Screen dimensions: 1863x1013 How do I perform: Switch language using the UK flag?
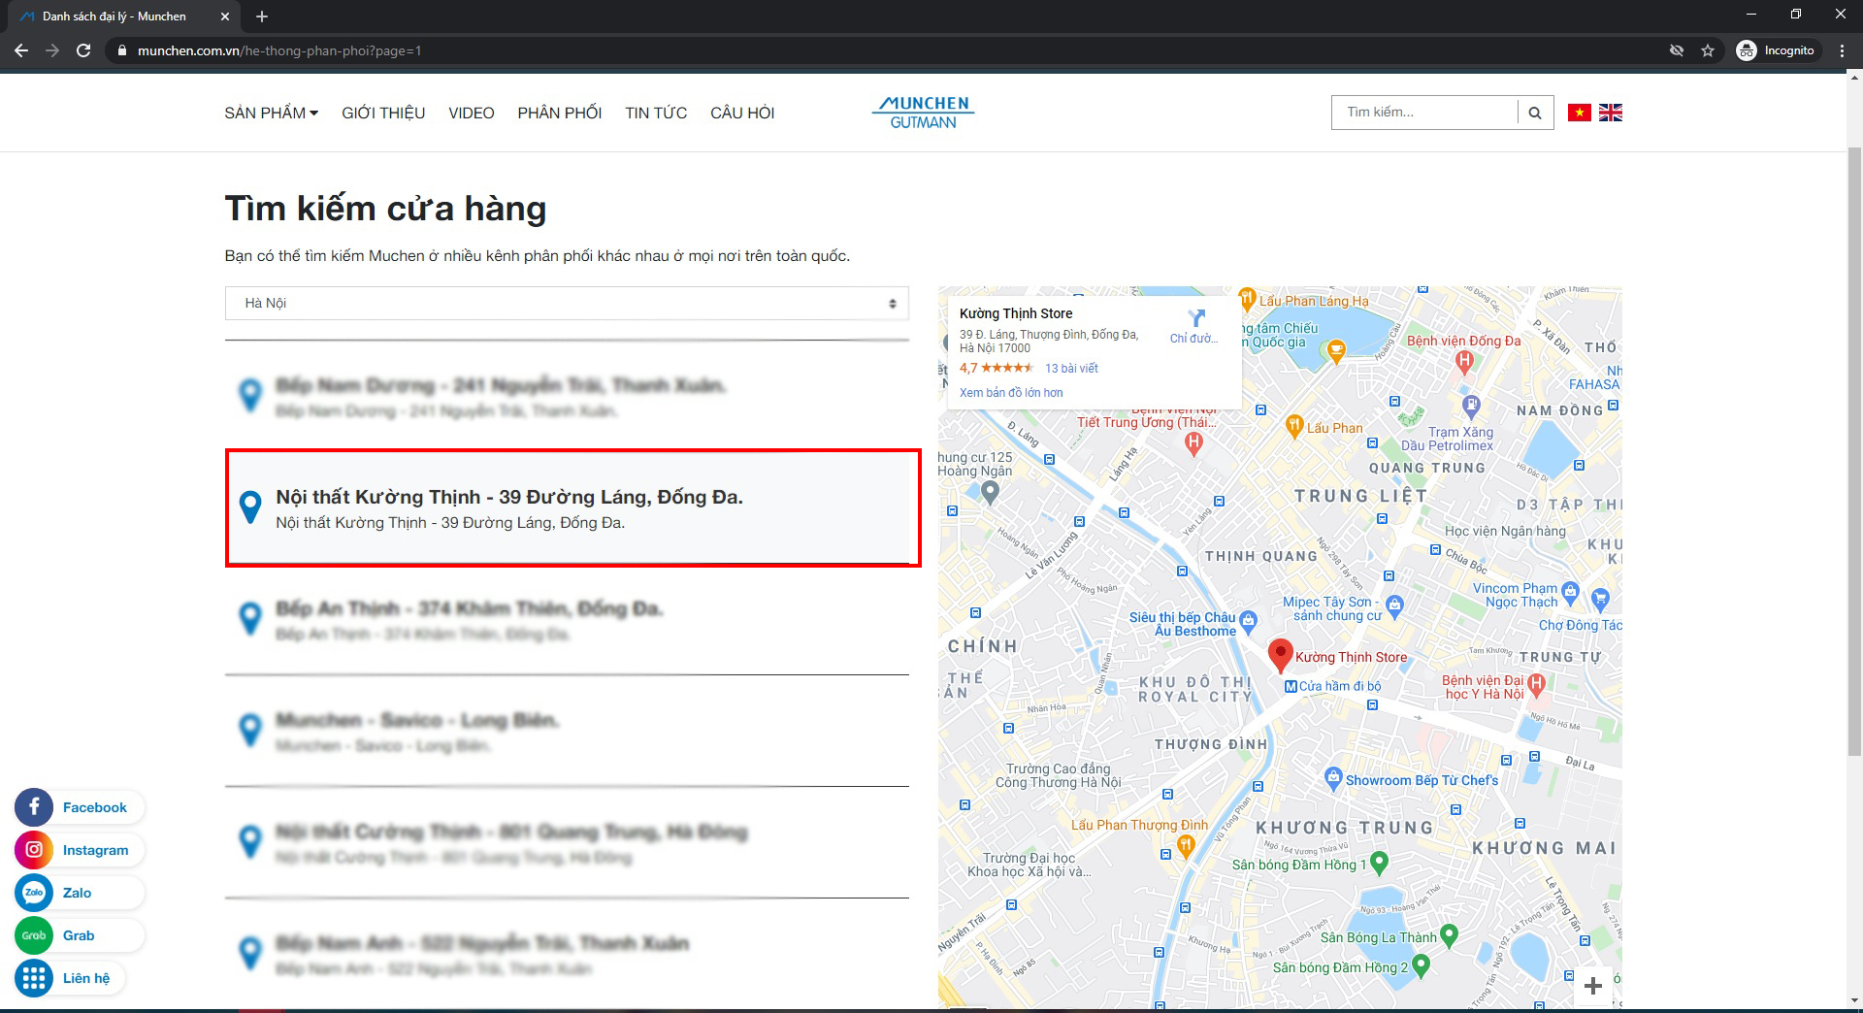click(1611, 113)
